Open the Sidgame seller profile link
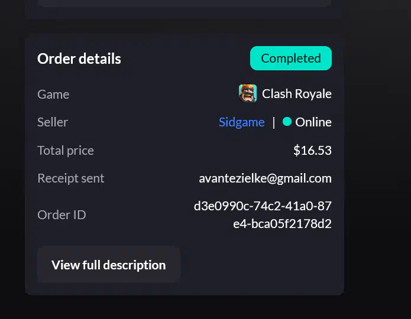The width and height of the screenshot is (411, 319). 241,122
